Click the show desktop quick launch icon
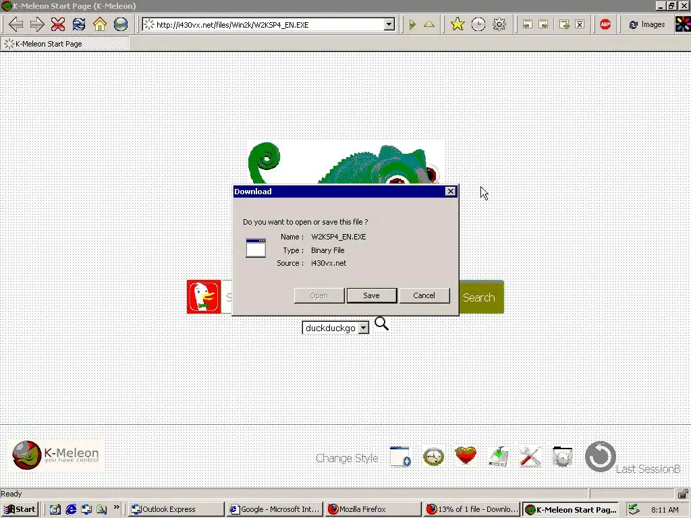This screenshot has height=518, width=691. click(55, 509)
